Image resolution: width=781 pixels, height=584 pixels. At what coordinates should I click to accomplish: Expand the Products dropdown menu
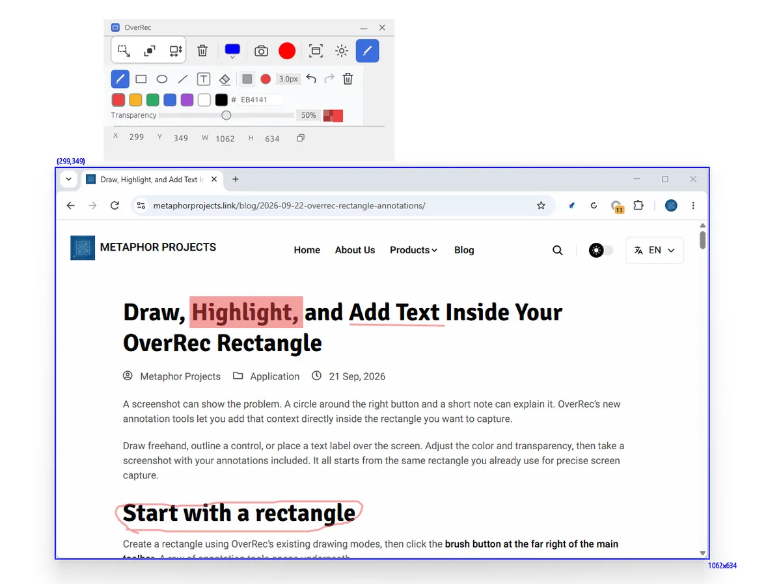pos(414,250)
